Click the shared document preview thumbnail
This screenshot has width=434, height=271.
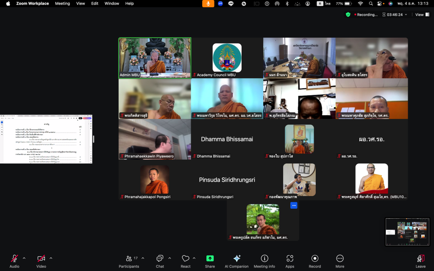46,139
